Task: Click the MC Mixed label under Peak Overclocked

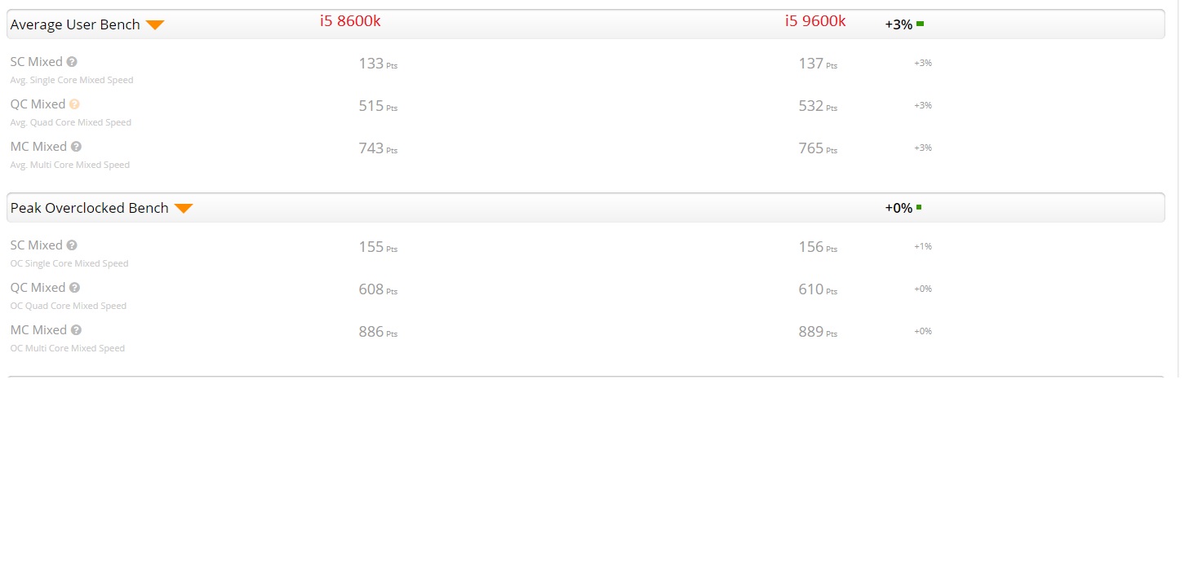Action: 38,330
